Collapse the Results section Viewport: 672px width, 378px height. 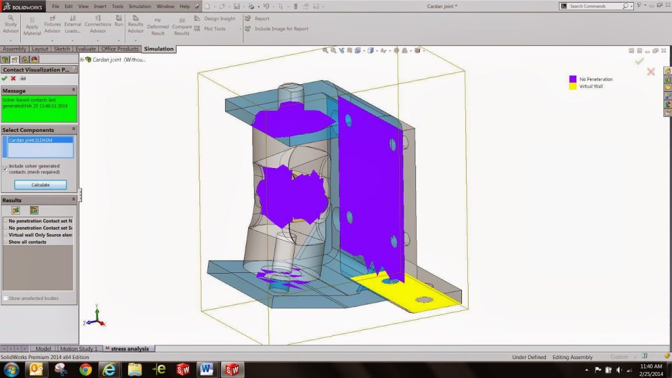[73, 200]
